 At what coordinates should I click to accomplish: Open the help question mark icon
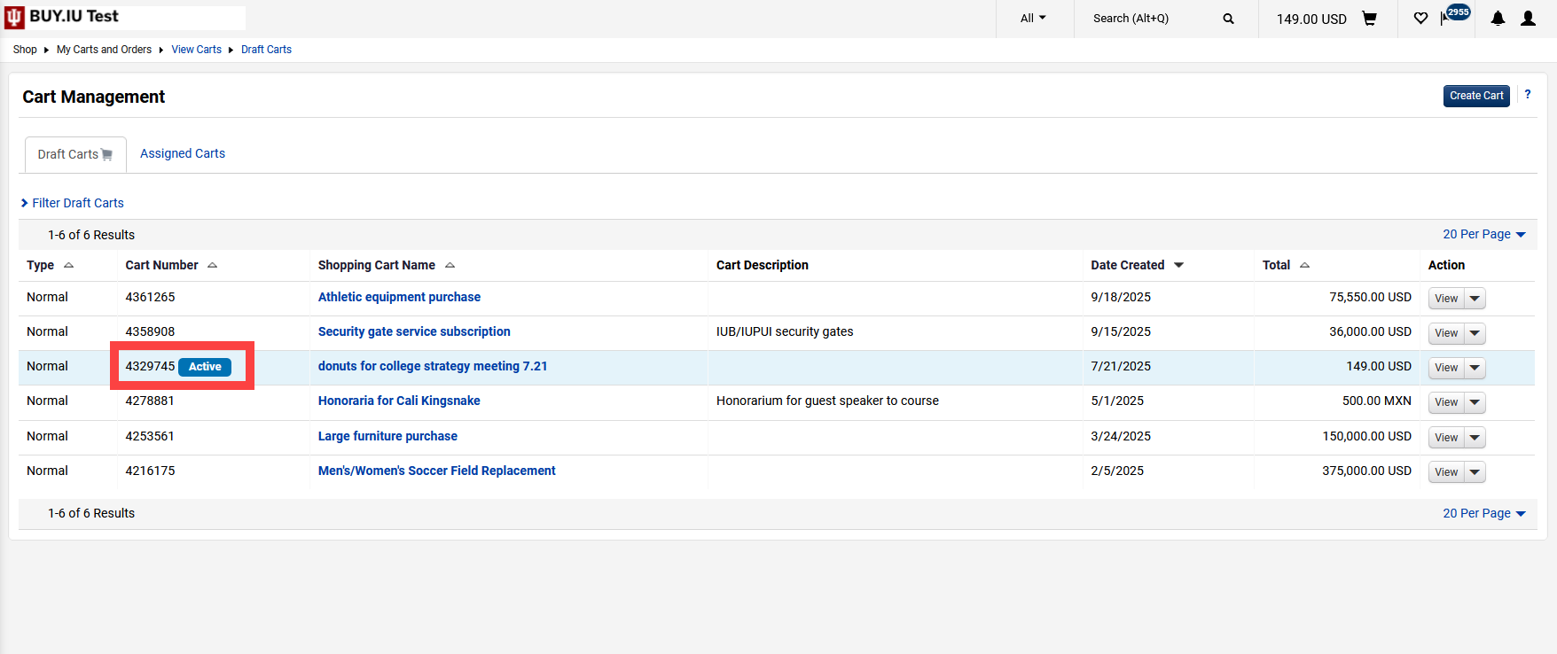(1527, 95)
